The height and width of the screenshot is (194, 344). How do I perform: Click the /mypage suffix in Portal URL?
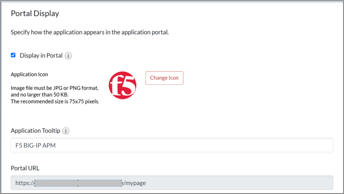[x=136, y=183]
